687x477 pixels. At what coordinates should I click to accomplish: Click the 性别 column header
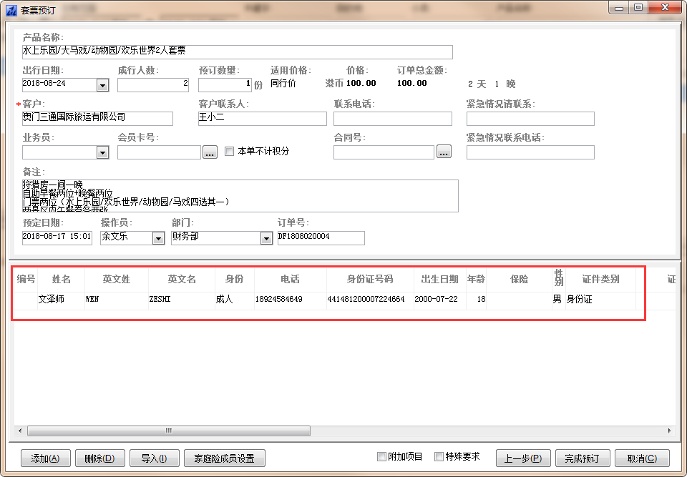(x=559, y=280)
